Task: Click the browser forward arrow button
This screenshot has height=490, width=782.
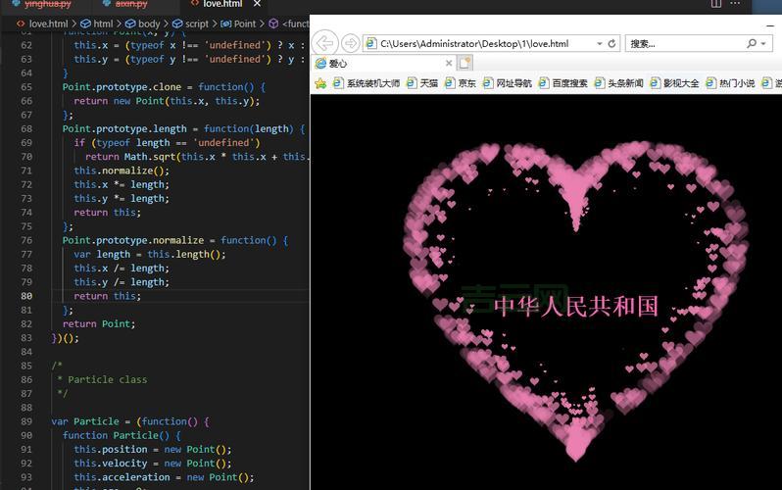Action: pos(349,43)
